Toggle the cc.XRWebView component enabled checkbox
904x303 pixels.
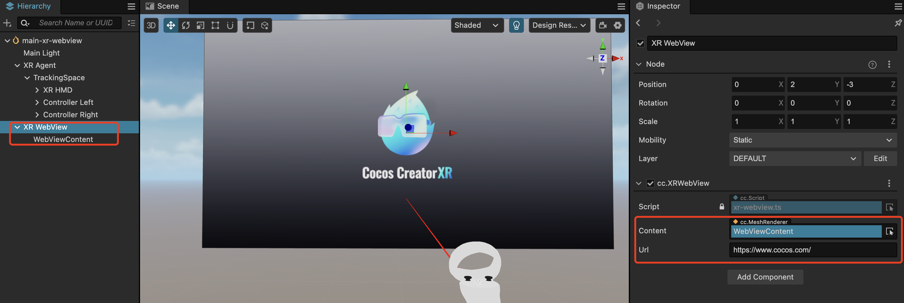tap(650, 183)
